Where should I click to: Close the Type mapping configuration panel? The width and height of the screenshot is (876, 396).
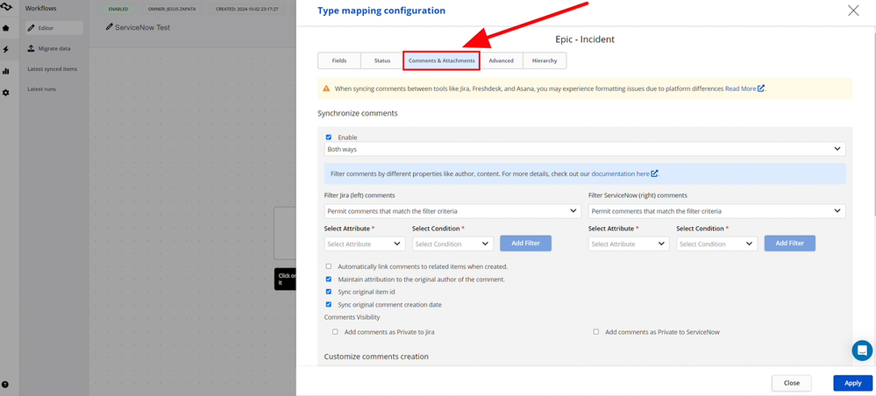click(x=853, y=10)
